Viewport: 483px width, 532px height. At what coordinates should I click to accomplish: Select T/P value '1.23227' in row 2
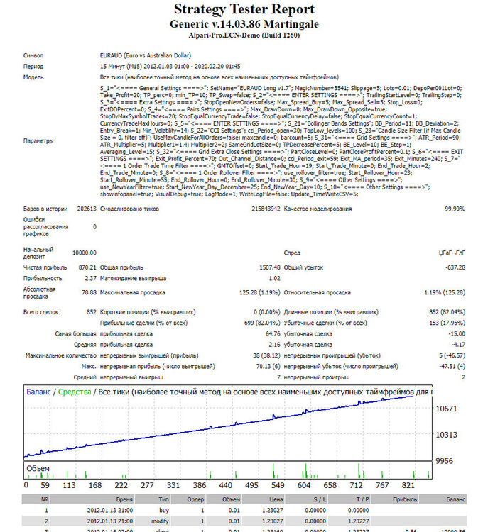coord(358,521)
